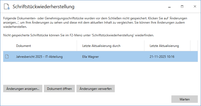Screen dimensions: 201x106
Task: Click the 'Warten' button
Action: 185,99
